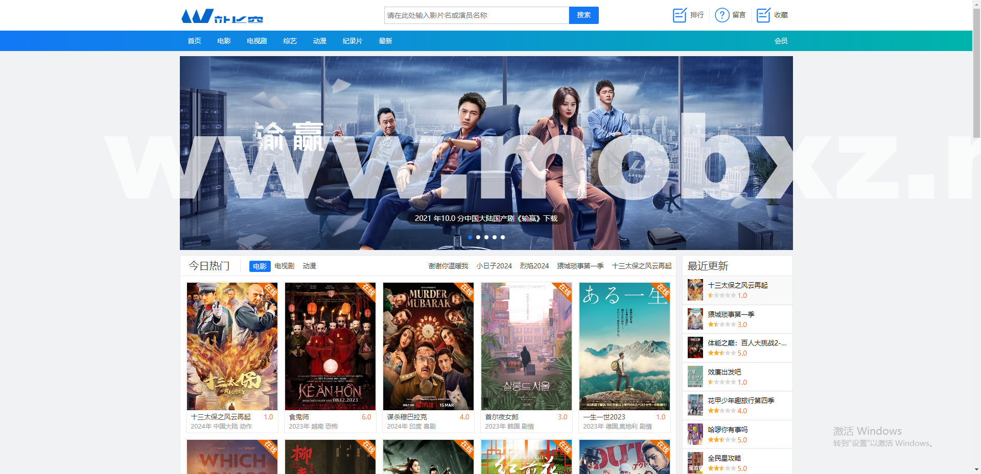Open the 谢谢你温暖我 hot keyword link
The height and width of the screenshot is (474, 981).
448,266
